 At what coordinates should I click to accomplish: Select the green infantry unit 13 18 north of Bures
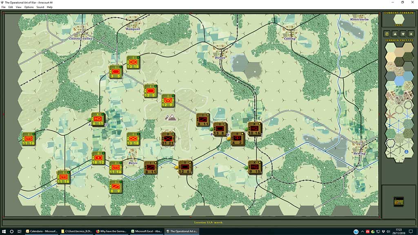133,139
